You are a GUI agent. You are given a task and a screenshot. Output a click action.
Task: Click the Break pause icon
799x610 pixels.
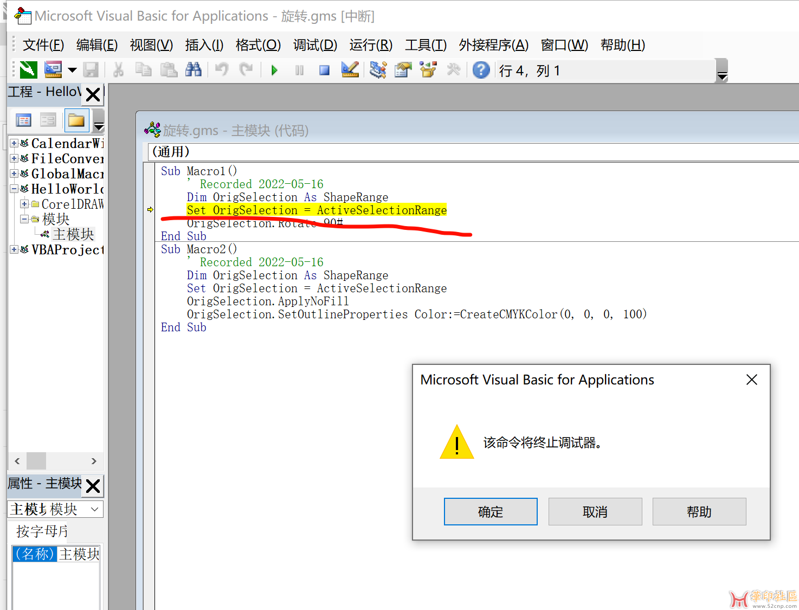[299, 70]
